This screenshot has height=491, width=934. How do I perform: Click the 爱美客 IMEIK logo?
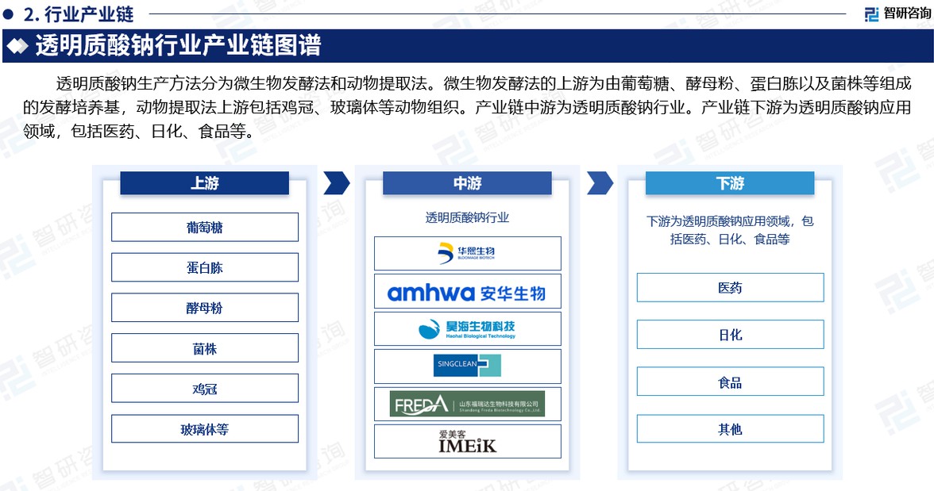pos(467,442)
